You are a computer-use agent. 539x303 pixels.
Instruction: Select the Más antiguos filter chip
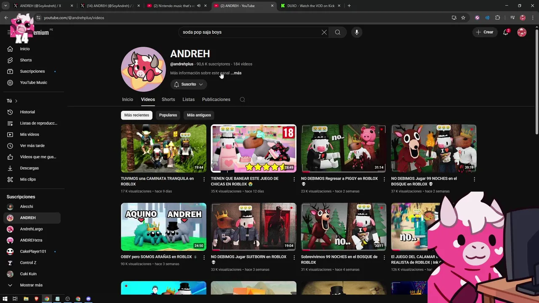point(199,115)
